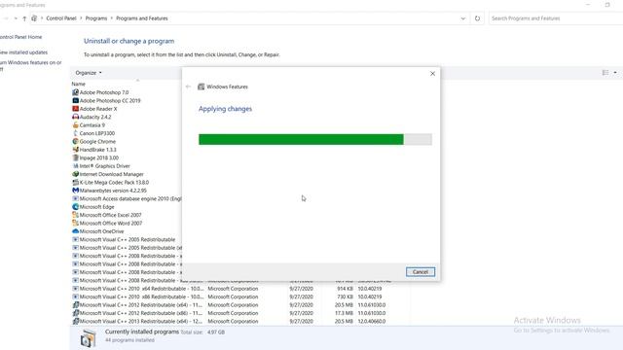Click the Cancel button in Windows Features

pos(421,272)
